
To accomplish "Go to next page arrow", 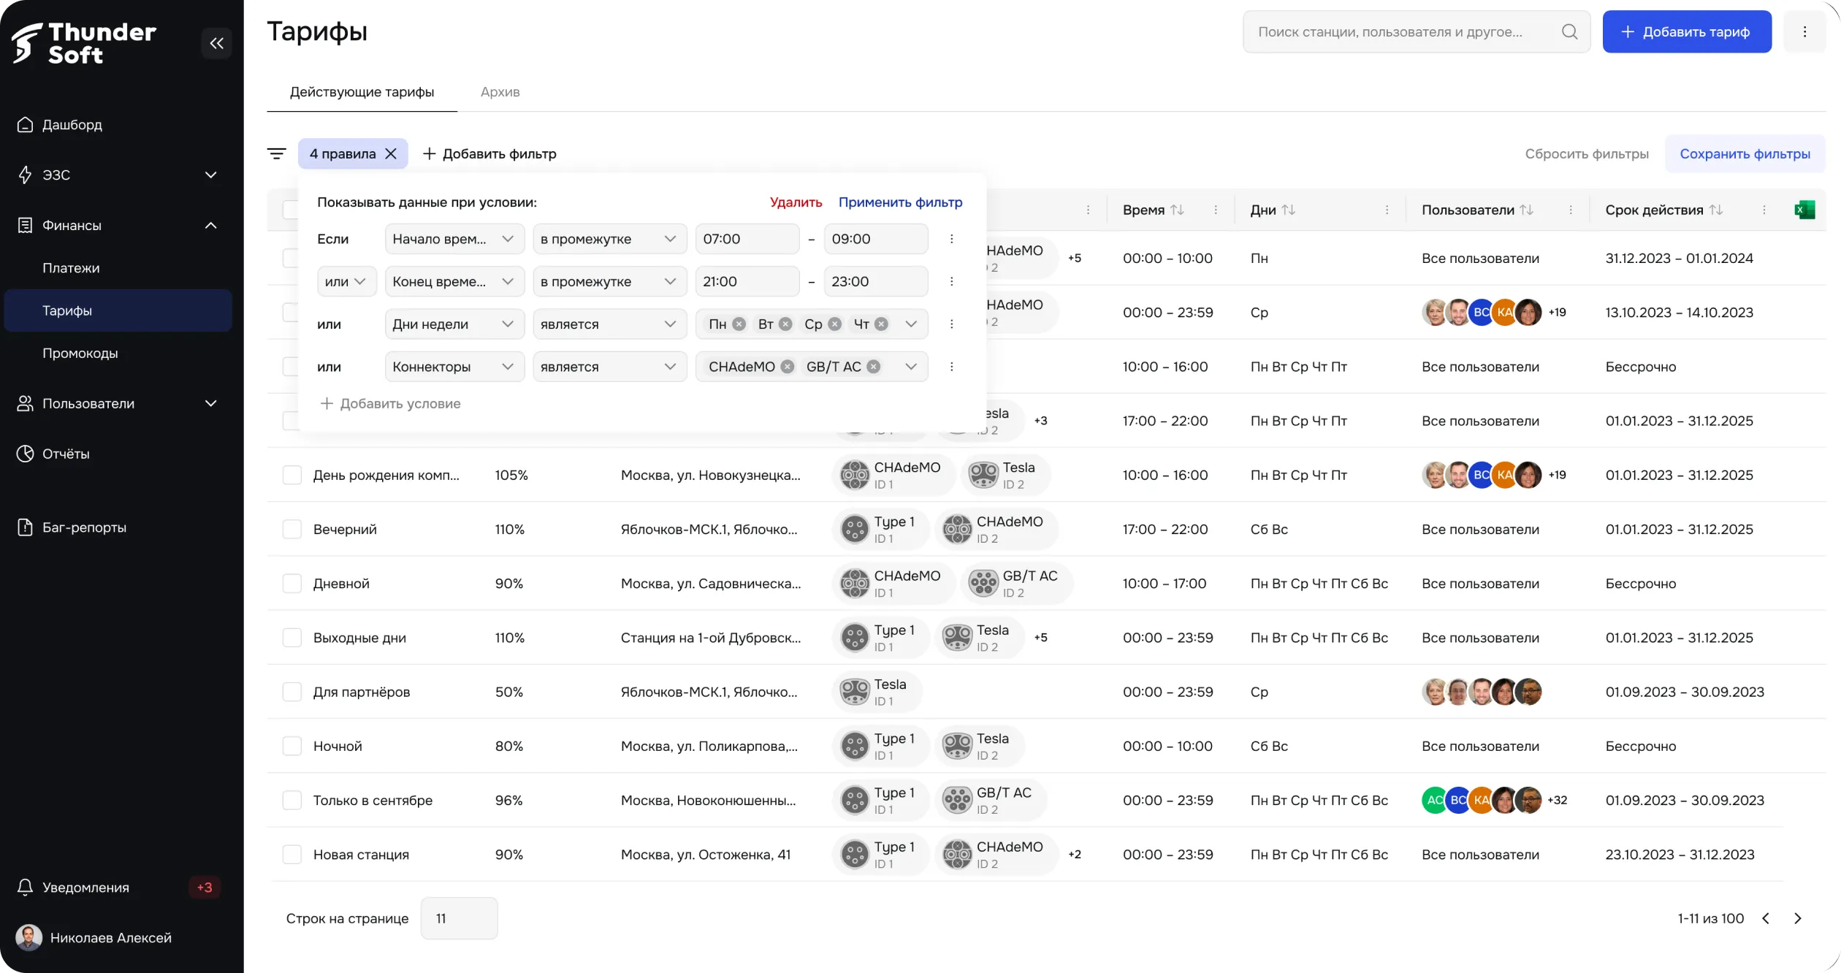I will tap(1797, 918).
